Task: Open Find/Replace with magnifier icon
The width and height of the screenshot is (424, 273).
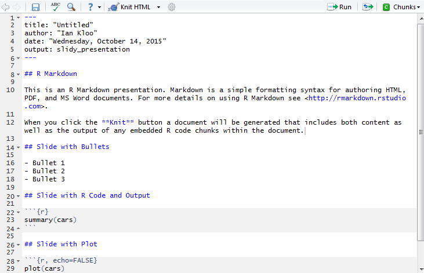Action: [71, 7]
